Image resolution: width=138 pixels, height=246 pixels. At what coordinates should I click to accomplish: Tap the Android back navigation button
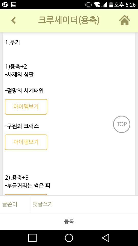pos(106,238)
